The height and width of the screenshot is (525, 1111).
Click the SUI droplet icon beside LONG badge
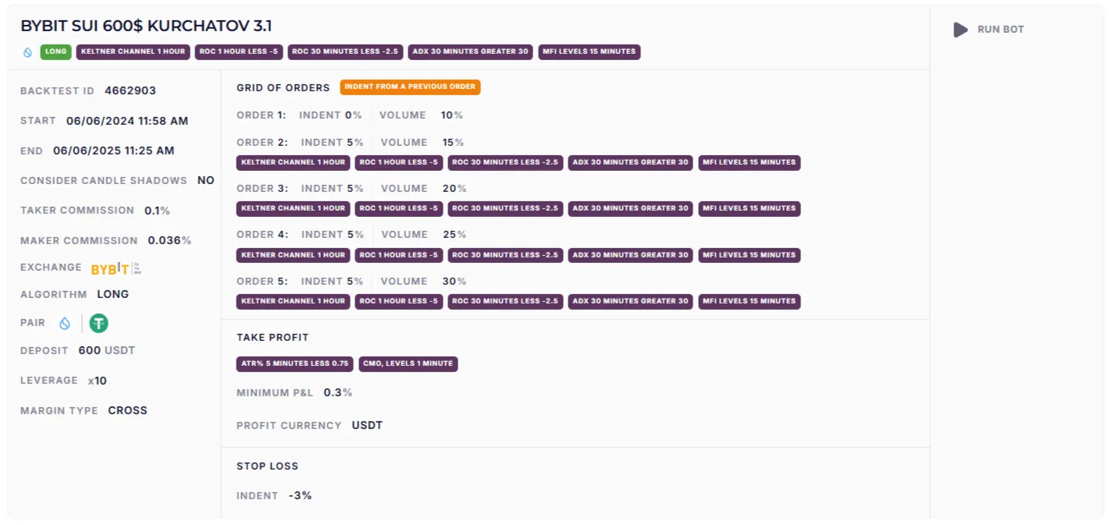[x=28, y=52]
